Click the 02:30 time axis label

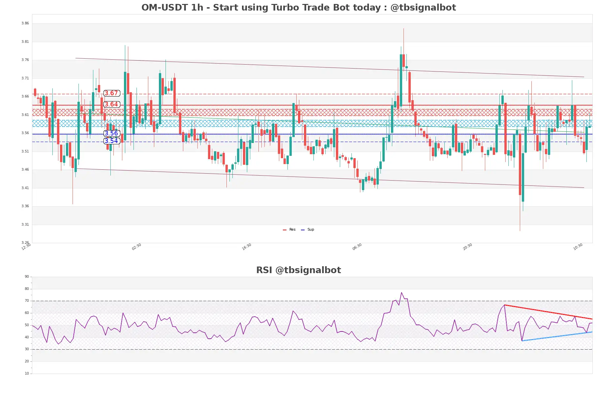point(136,247)
